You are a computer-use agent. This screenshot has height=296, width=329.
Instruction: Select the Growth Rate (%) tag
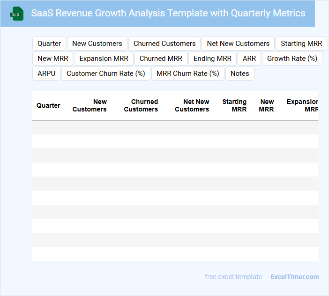point(292,59)
